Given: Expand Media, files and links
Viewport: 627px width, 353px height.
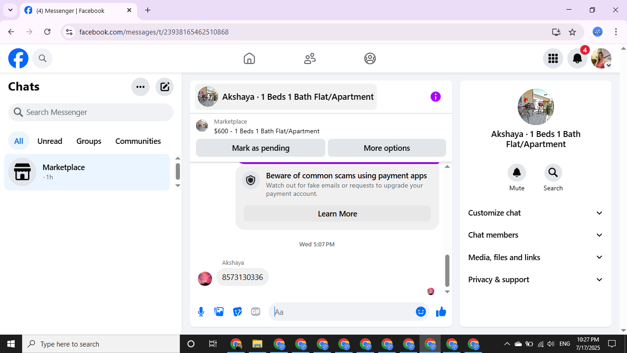Looking at the screenshot, I should tap(536, 257).
